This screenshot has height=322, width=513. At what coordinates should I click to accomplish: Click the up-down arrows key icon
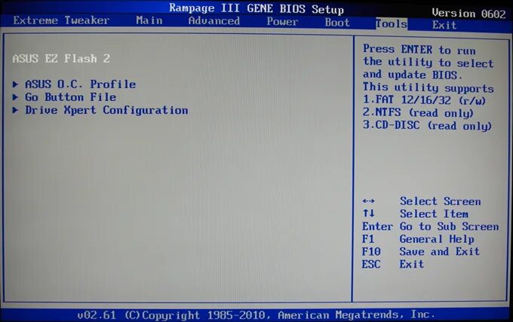[x=369, y=213]
